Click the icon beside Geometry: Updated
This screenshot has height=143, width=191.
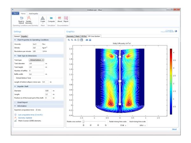pyautogui.click(x=16, y=118)
